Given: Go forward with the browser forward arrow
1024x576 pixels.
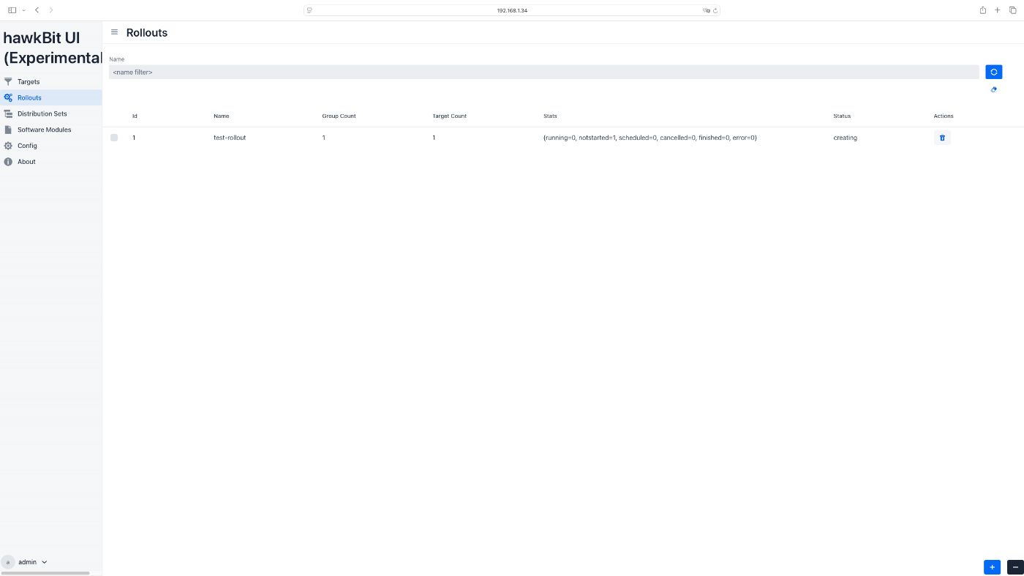Looking at the screenshot, I should click(51, 10).
